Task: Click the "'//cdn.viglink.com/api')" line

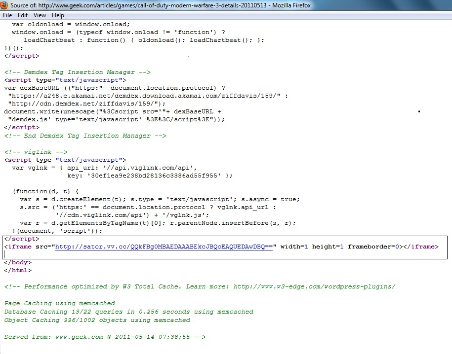Action: (x=132, y=215)
